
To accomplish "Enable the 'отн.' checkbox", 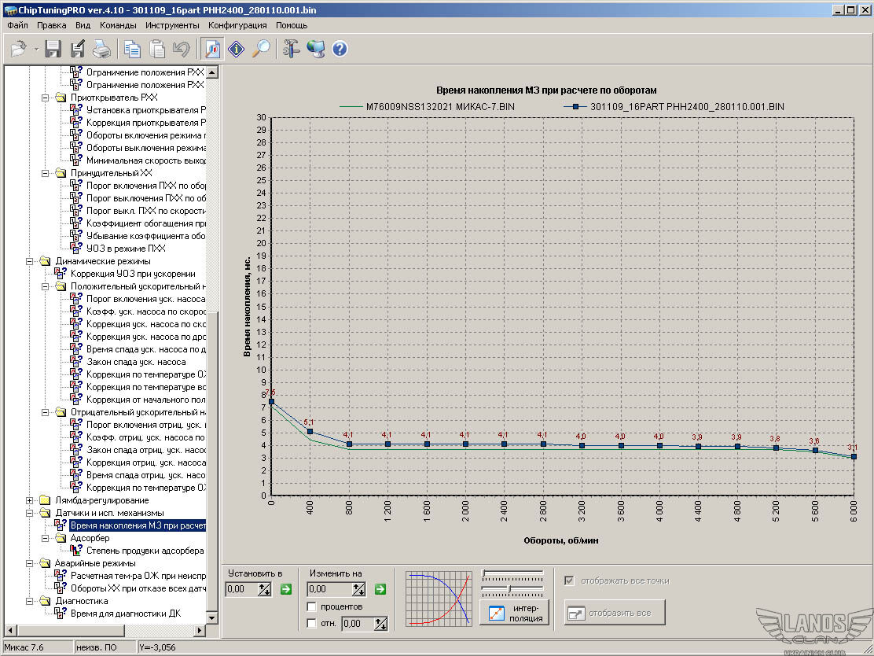I will (x=312, y=623).
